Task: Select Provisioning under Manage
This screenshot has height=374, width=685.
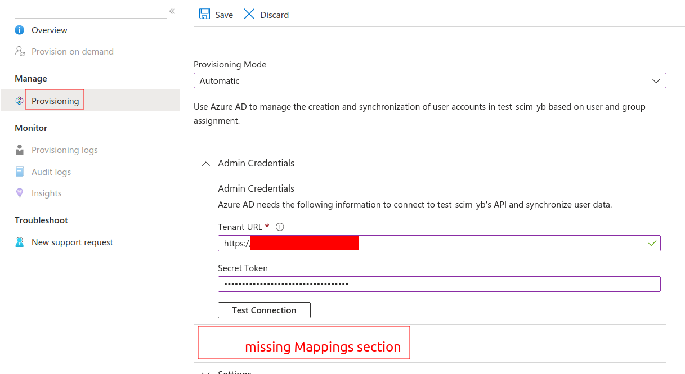Action: (55, 100)
